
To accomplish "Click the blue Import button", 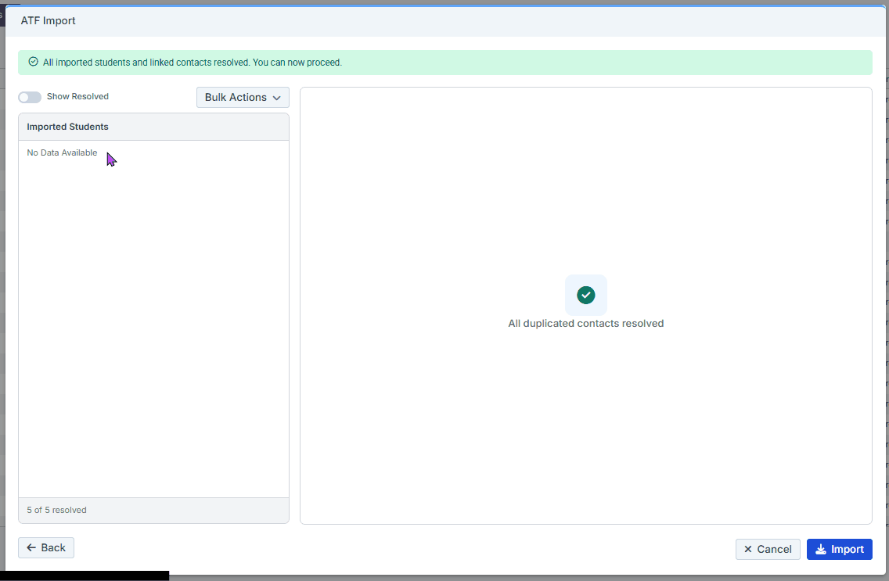I will pyautogui.click(x=839, y=549).
